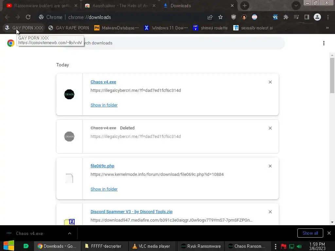The image size is (335, 251).
Task: Open the Extensions puzzle piece menu
Action: click(x=286, y=17)
